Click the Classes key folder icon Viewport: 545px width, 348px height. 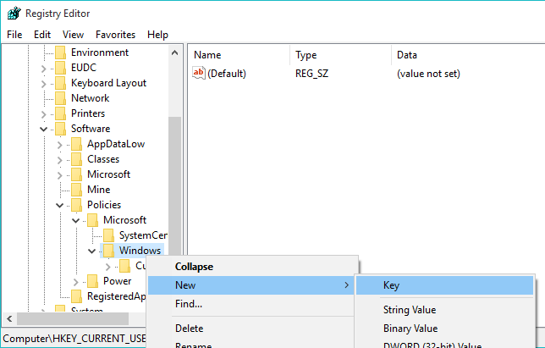(x=76, y=159)
